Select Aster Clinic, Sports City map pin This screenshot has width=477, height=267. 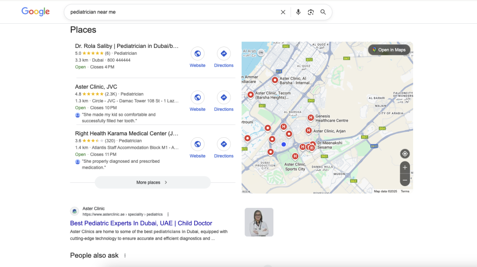(295, 156)
